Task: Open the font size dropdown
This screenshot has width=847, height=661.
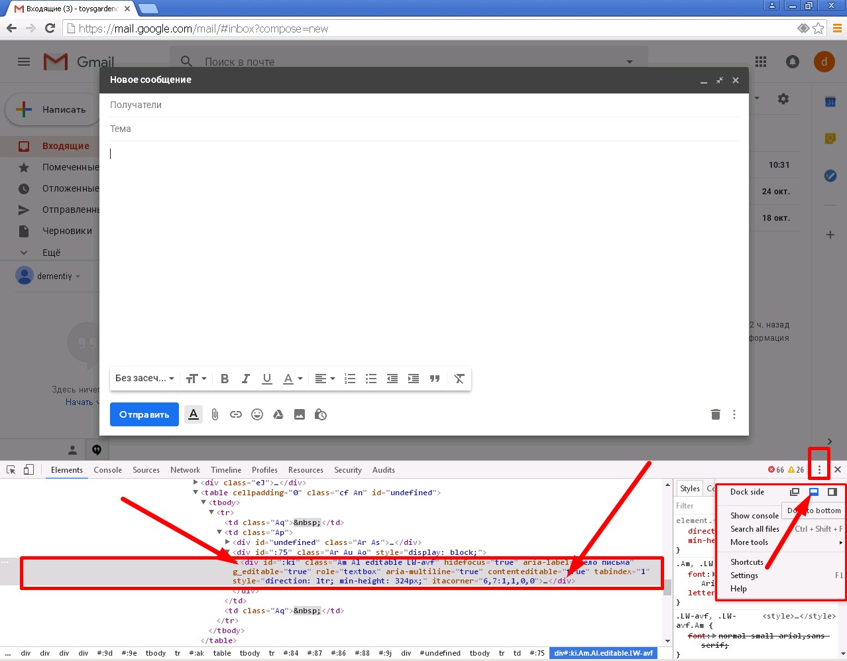Action: click(x=196, y=379)
